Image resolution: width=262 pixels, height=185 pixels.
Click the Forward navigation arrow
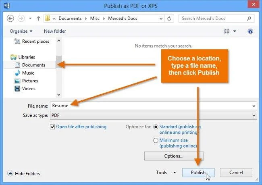click(21, 19)
